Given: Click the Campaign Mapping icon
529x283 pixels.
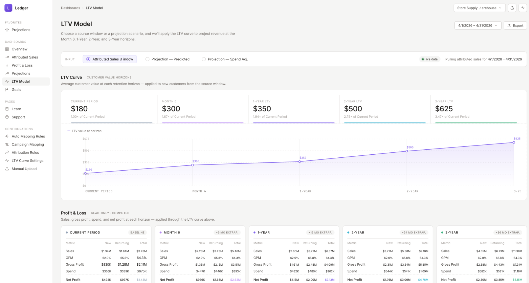Looking at the screenshot, I should tap(7, 144).
